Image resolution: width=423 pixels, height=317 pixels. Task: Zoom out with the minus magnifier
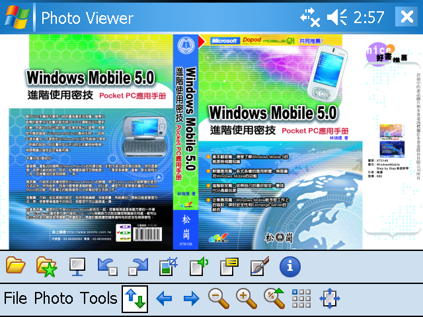[219, 299]
